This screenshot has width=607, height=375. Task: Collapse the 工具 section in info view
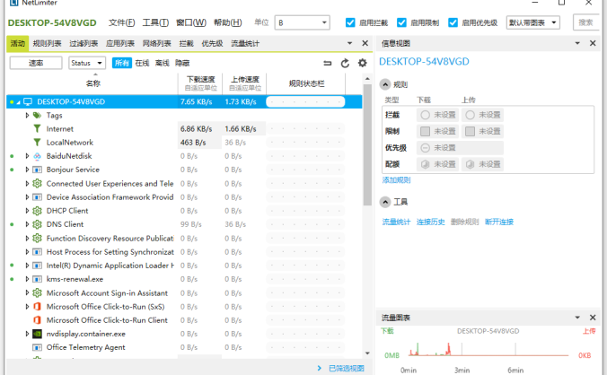click(385, 202)
